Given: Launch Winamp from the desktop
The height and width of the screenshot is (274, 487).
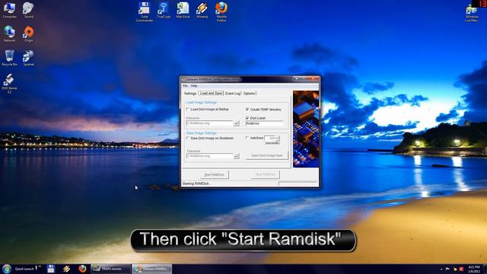Looking at the screenshot, I should 202,10.
